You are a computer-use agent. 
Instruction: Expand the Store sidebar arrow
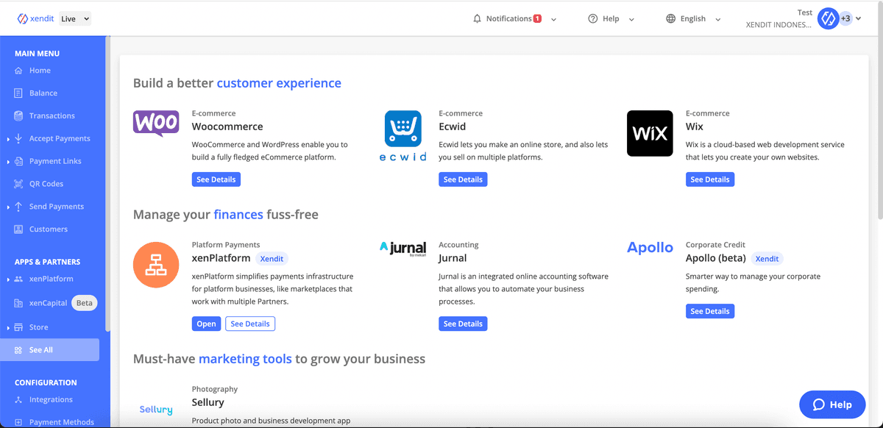8,328
